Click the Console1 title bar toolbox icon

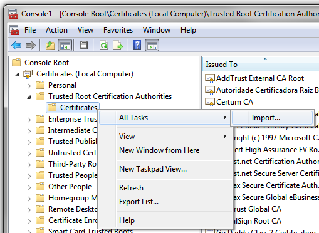click(13, 14)
